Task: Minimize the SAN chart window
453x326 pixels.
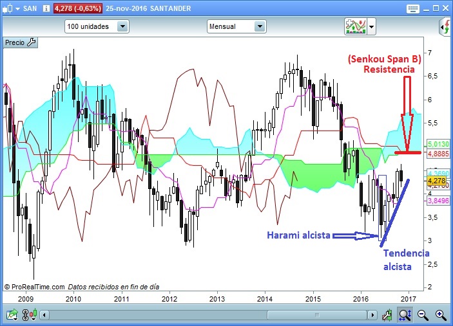Action: click(x=426, y=10)
